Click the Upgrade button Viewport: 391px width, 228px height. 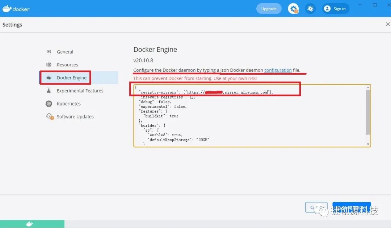(269, 9)
